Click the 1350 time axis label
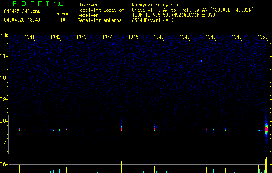 (262, 37)
